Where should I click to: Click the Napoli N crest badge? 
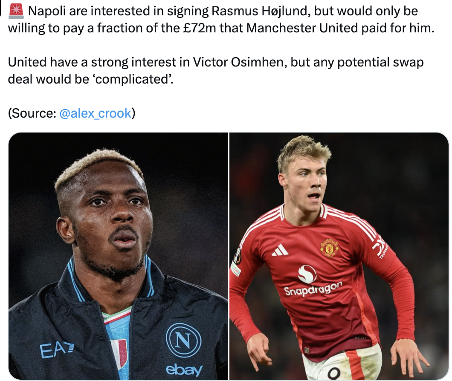(x=184, y=340)
